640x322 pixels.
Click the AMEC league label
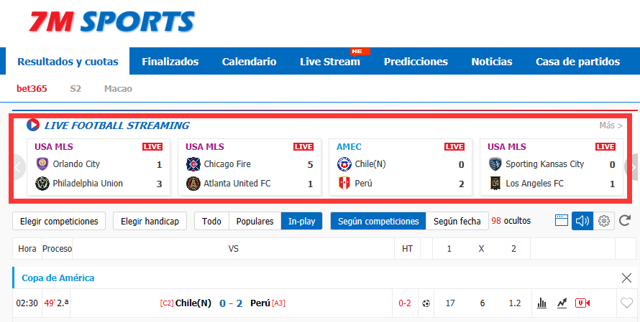click(x=349, y=146)
